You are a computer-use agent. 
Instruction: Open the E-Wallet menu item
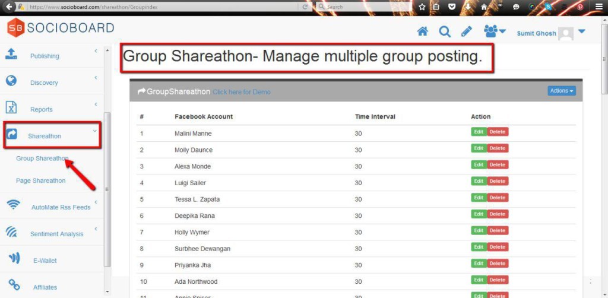point(45,261)
